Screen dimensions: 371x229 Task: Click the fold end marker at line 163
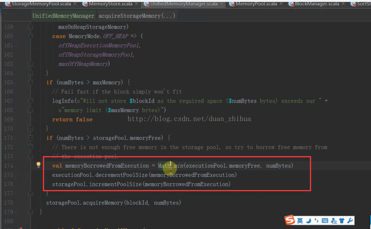(x=31, y=64)
